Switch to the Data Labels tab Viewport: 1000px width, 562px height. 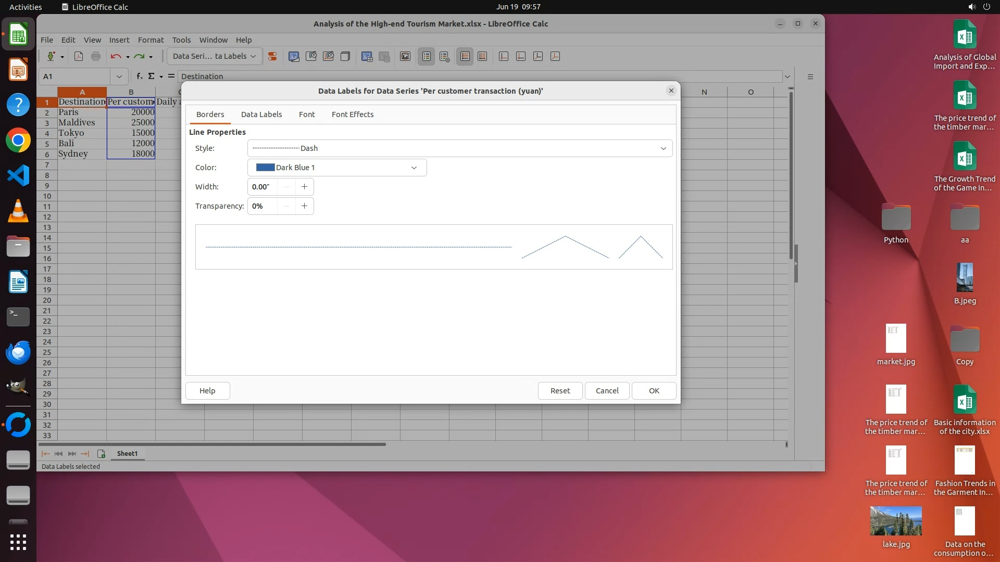pos(261,114)
